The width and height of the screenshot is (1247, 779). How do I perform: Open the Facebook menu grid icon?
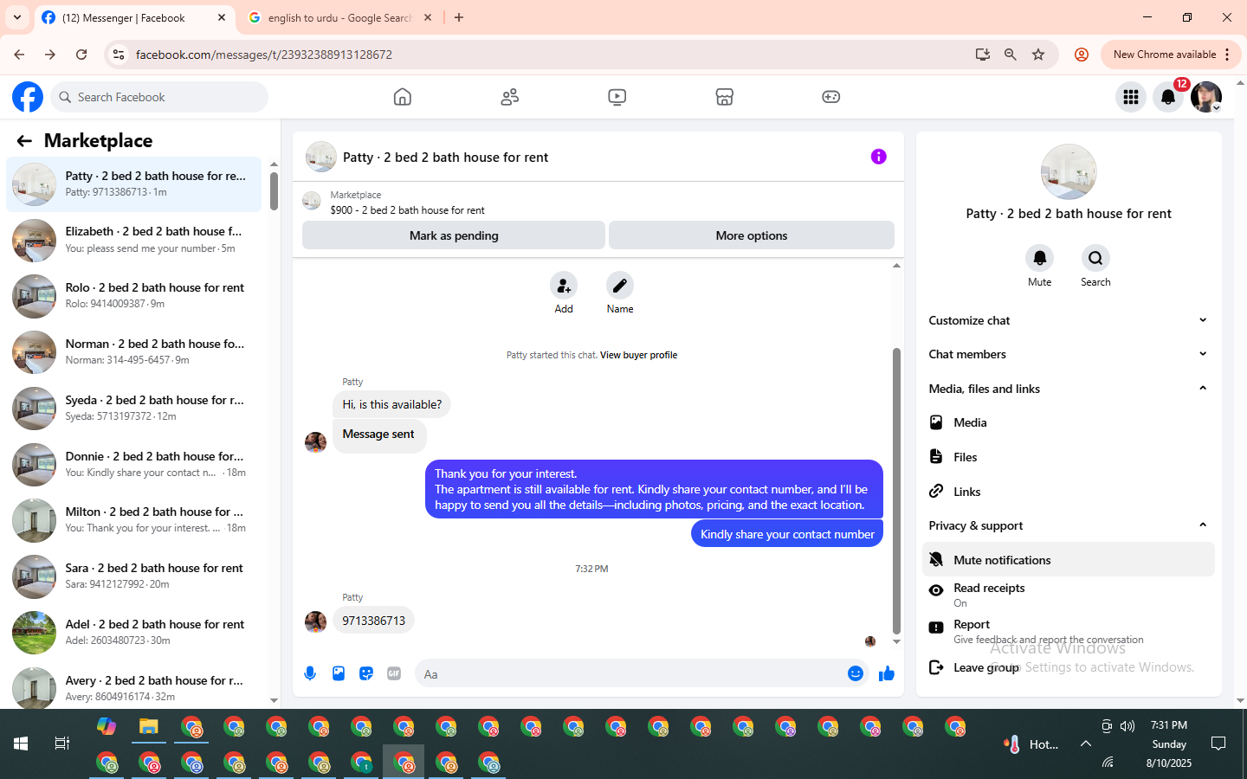point(1131,97)
